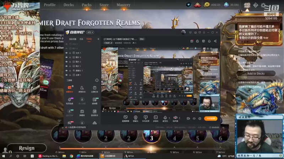284x159 pixels.
Task: Collapse the 工具箱 toolbox section
Action: tap(97, 80)
